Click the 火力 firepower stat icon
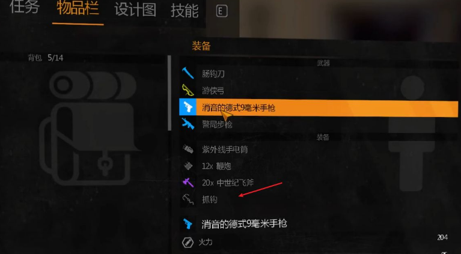 (x=188, y=242)
